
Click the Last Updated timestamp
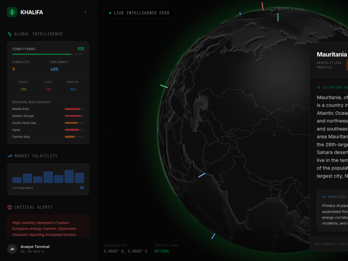(331, 244)
